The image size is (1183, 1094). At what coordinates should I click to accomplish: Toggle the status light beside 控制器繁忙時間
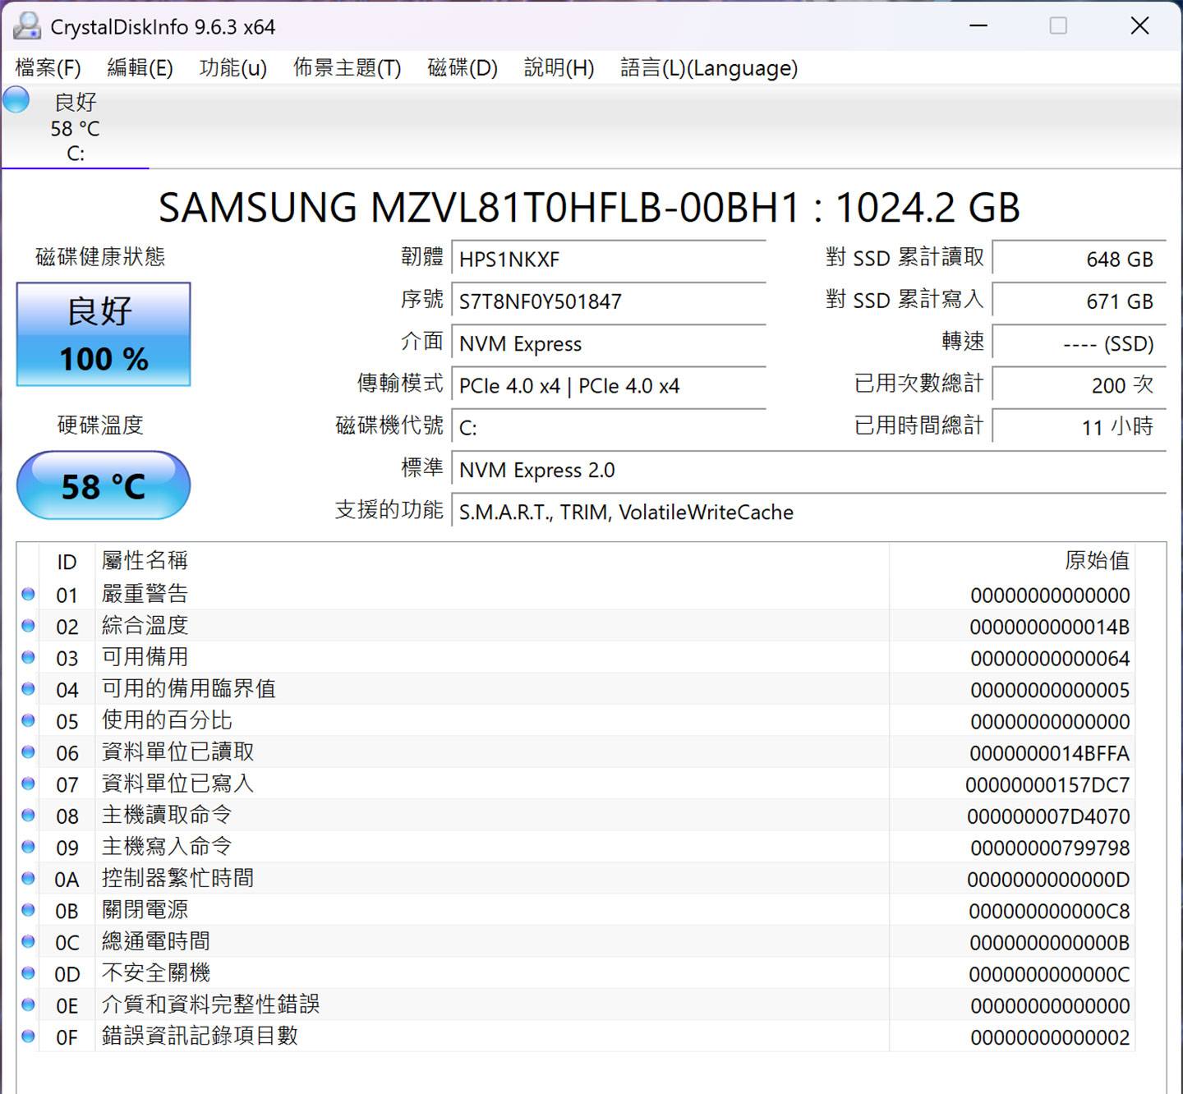pos(28,879)
